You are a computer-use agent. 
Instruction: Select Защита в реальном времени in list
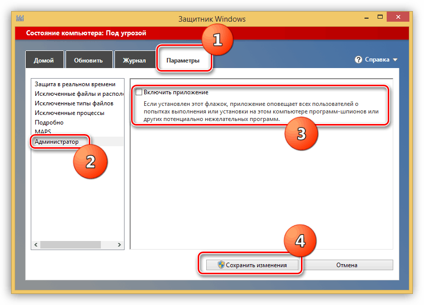(x=75, y=84)
